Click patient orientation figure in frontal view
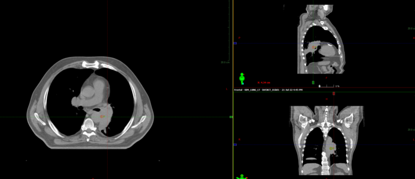The image size is (415, 179). point(242,177)
